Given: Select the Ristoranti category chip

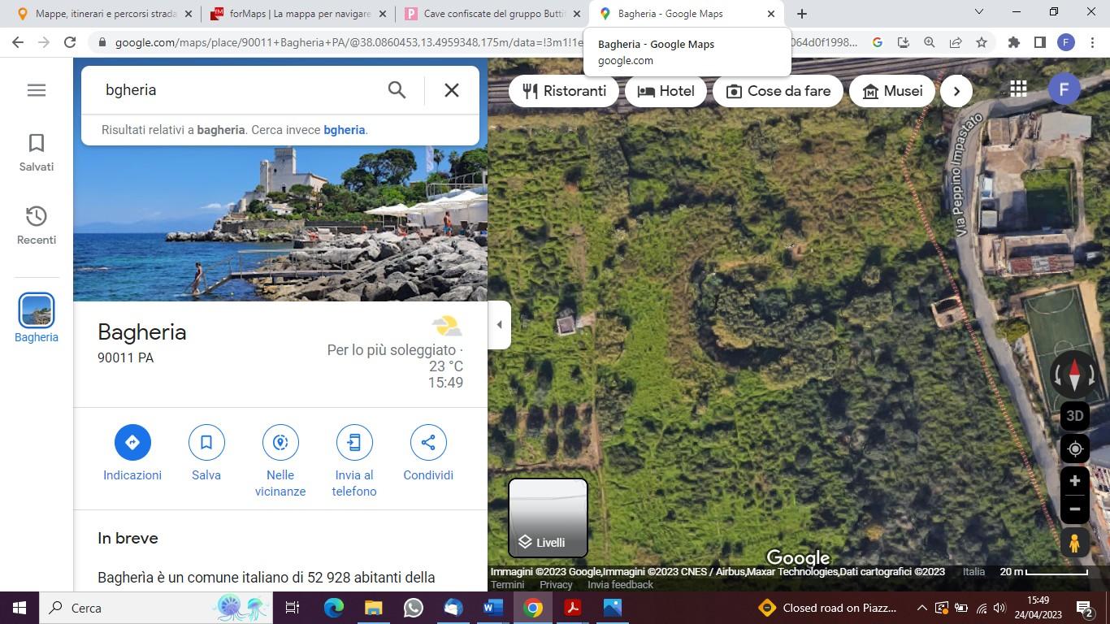Looking at the screenshot, I should [x=564, y=91].
